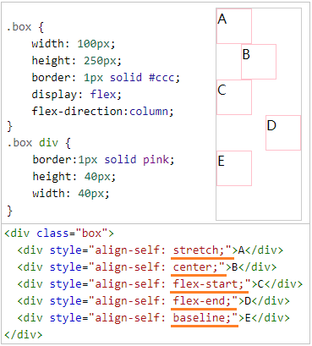
Task: Click the 'display: flex;' declaration
Action: [x=77, y=95]
